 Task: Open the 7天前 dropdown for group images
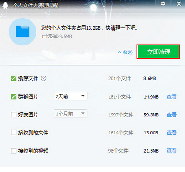click(71, 96)
